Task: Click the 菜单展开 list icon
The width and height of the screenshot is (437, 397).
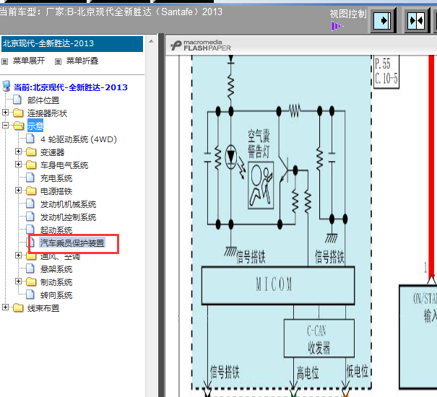Action: 5,61
